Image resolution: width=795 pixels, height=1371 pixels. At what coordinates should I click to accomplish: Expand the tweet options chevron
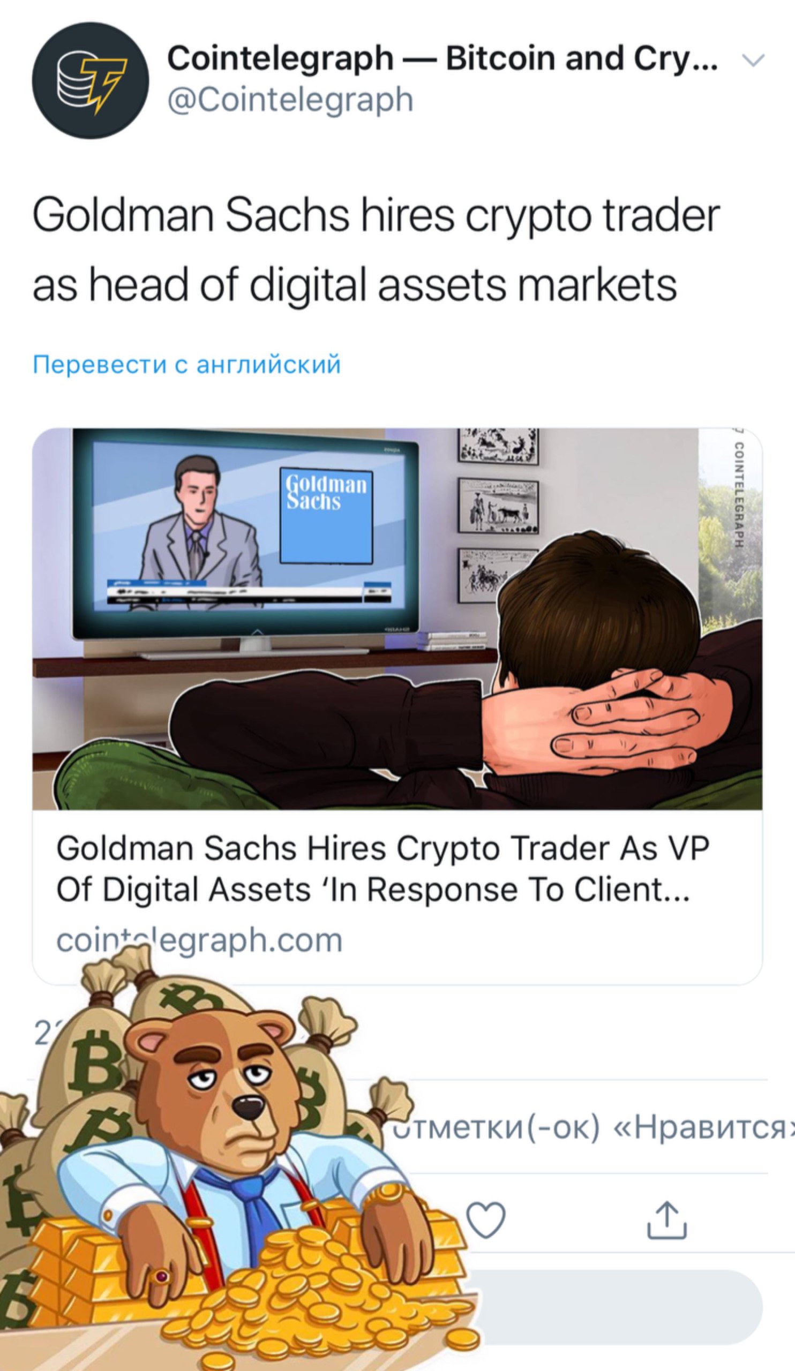[x=754, y=59]
